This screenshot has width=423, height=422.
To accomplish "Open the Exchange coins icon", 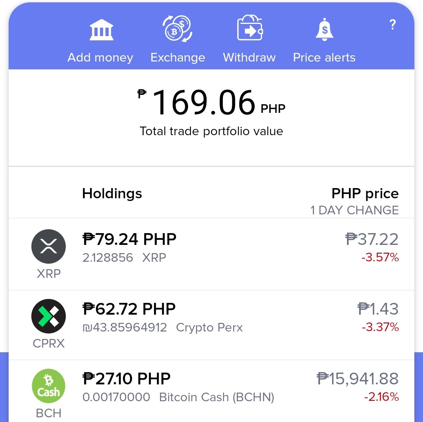I will (x=177, y=29).
